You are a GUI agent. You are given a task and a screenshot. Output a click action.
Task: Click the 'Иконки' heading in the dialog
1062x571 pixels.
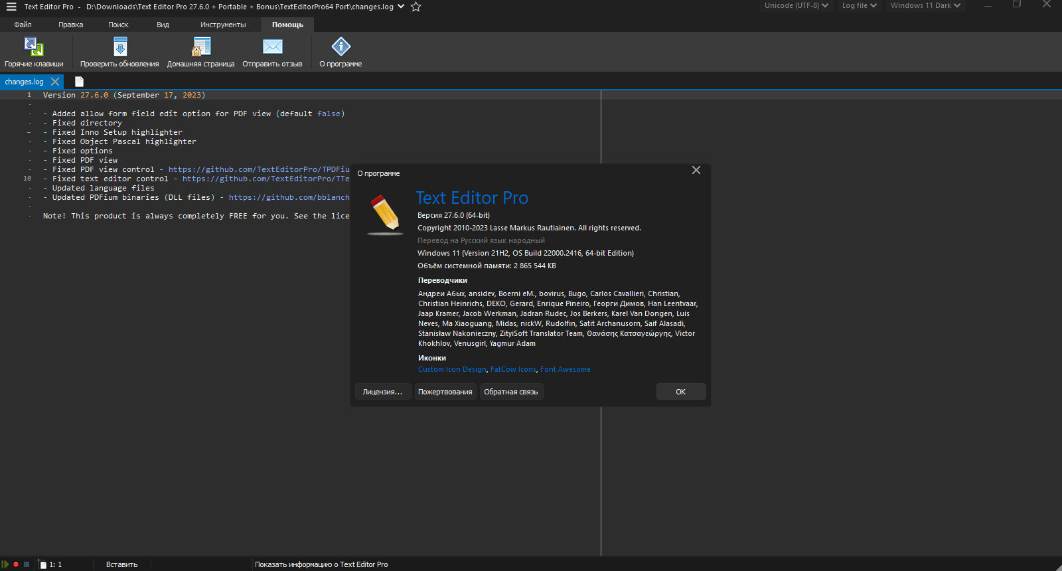[x=432, y=358]
